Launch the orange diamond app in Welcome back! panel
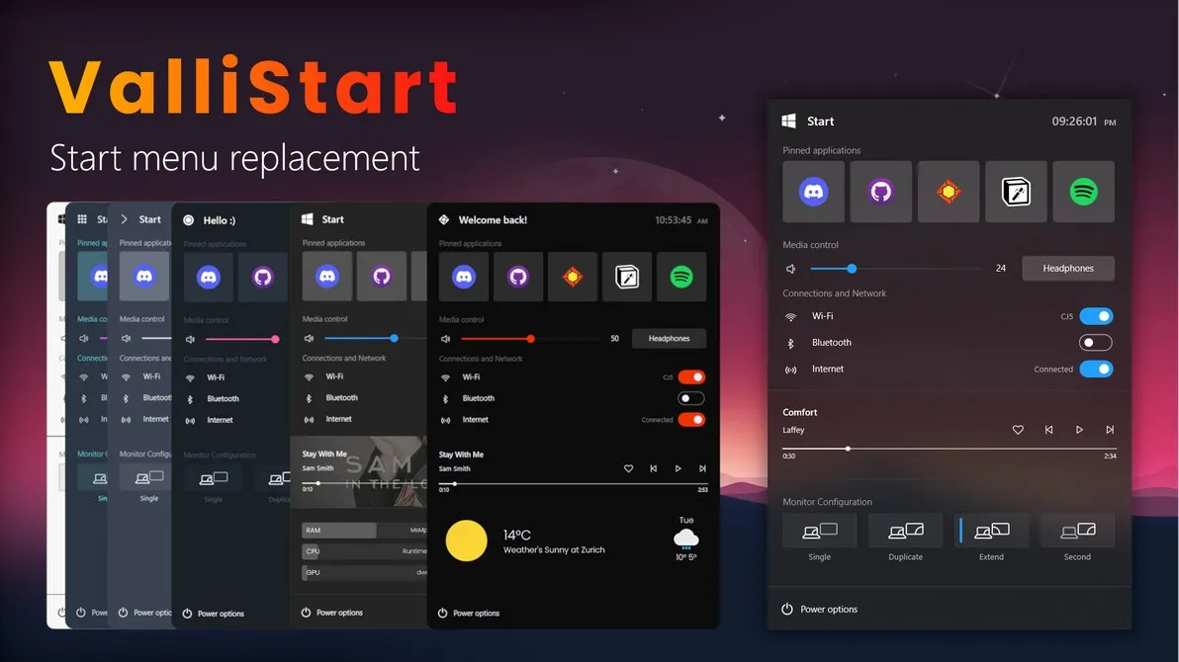The width and height of the screenshot is (1179, 662). pos(573,277)
